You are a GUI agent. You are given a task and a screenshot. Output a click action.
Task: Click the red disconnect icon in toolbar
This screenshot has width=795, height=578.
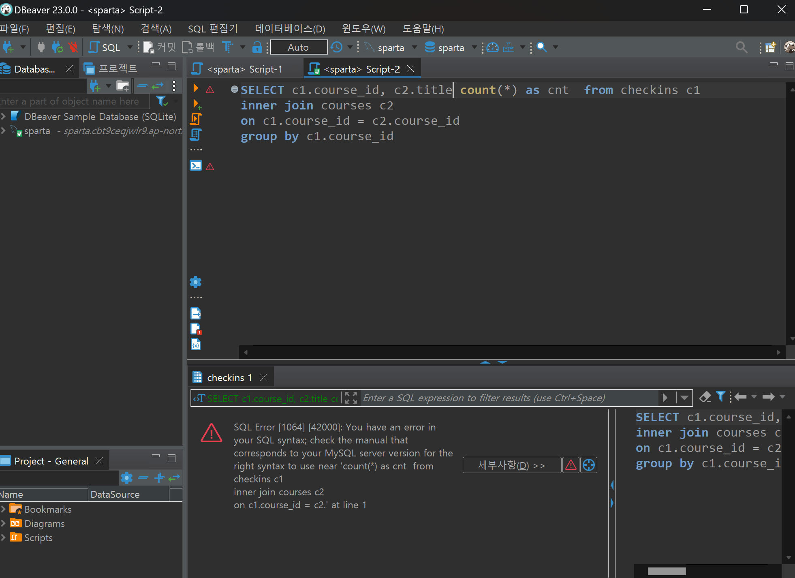click(x=73, y=47)
